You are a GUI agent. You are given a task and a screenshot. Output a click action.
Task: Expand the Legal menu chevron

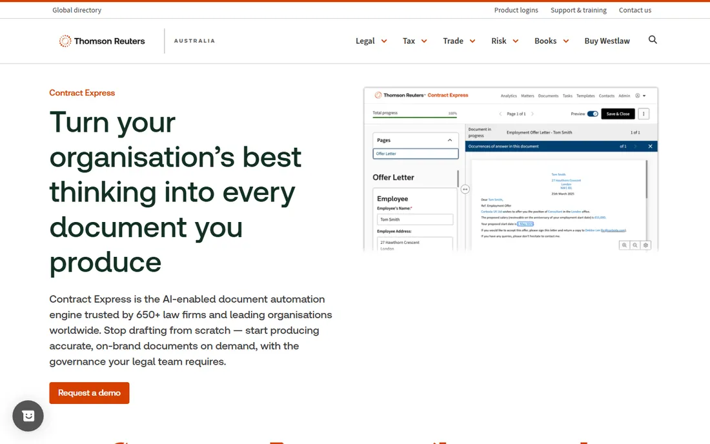coord(384,41)
